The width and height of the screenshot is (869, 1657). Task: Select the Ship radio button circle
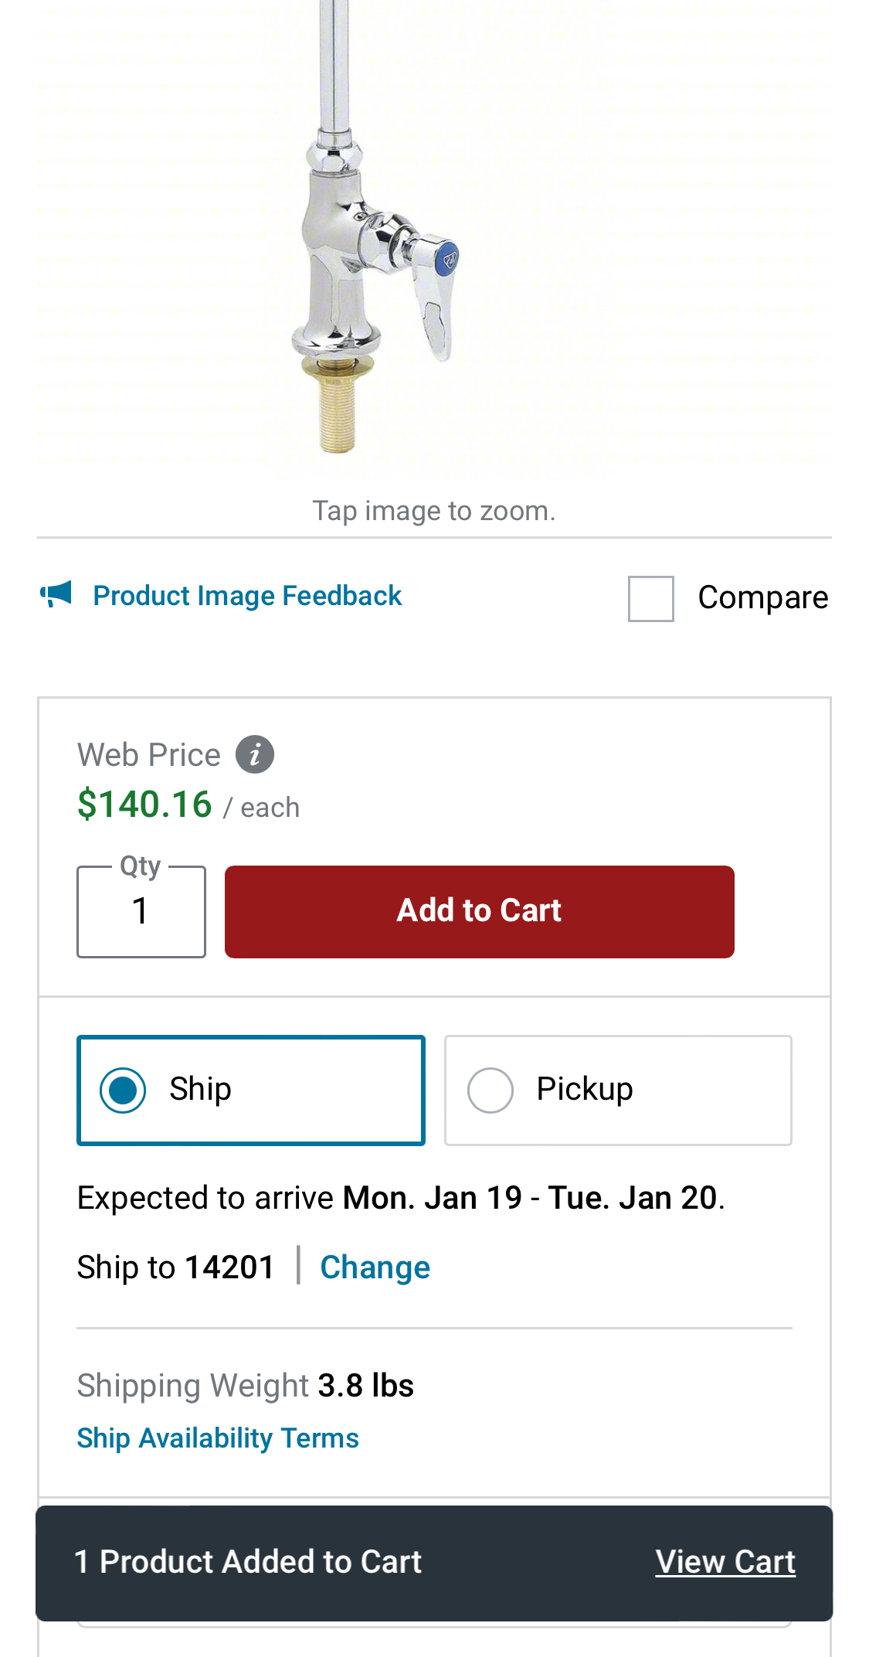click(x=123, y=1090)
